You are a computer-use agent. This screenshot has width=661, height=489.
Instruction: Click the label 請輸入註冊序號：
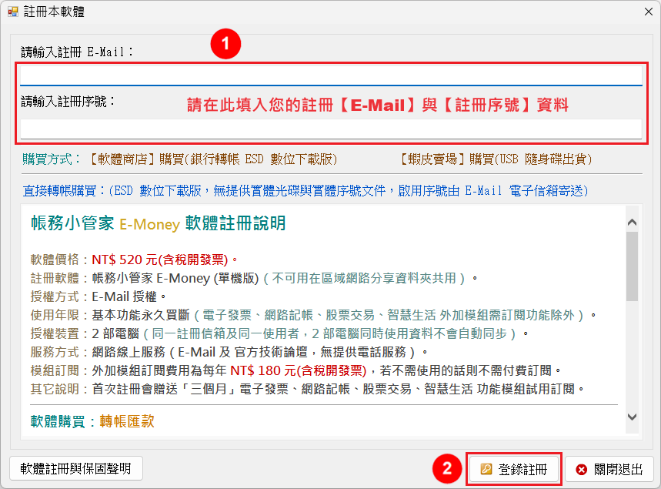tap(68, 101)
